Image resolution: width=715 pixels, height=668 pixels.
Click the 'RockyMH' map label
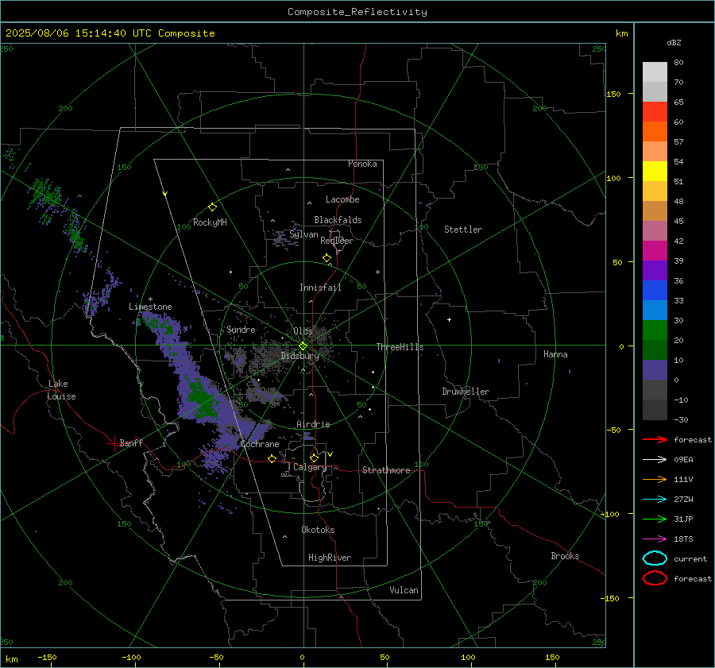coord(210,222)
